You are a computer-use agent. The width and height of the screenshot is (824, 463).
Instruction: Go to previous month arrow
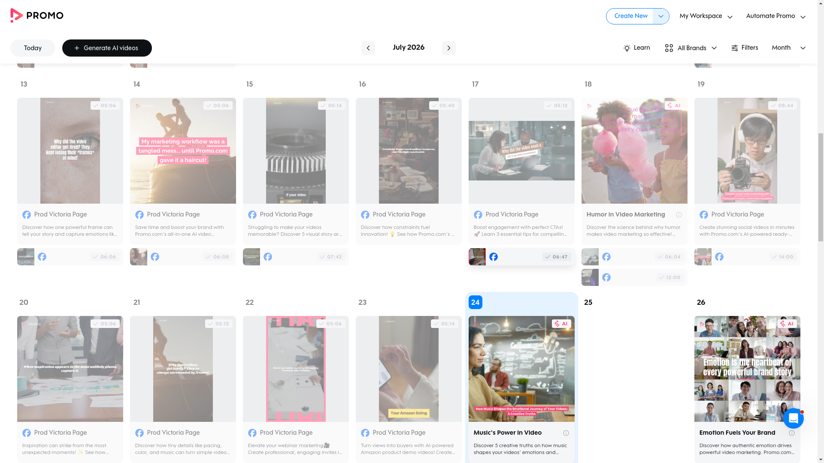pos(368,48)
